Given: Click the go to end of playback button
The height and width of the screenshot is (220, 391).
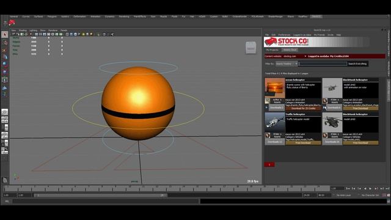Looking at the screenshot, I should [x=387, y=189].
